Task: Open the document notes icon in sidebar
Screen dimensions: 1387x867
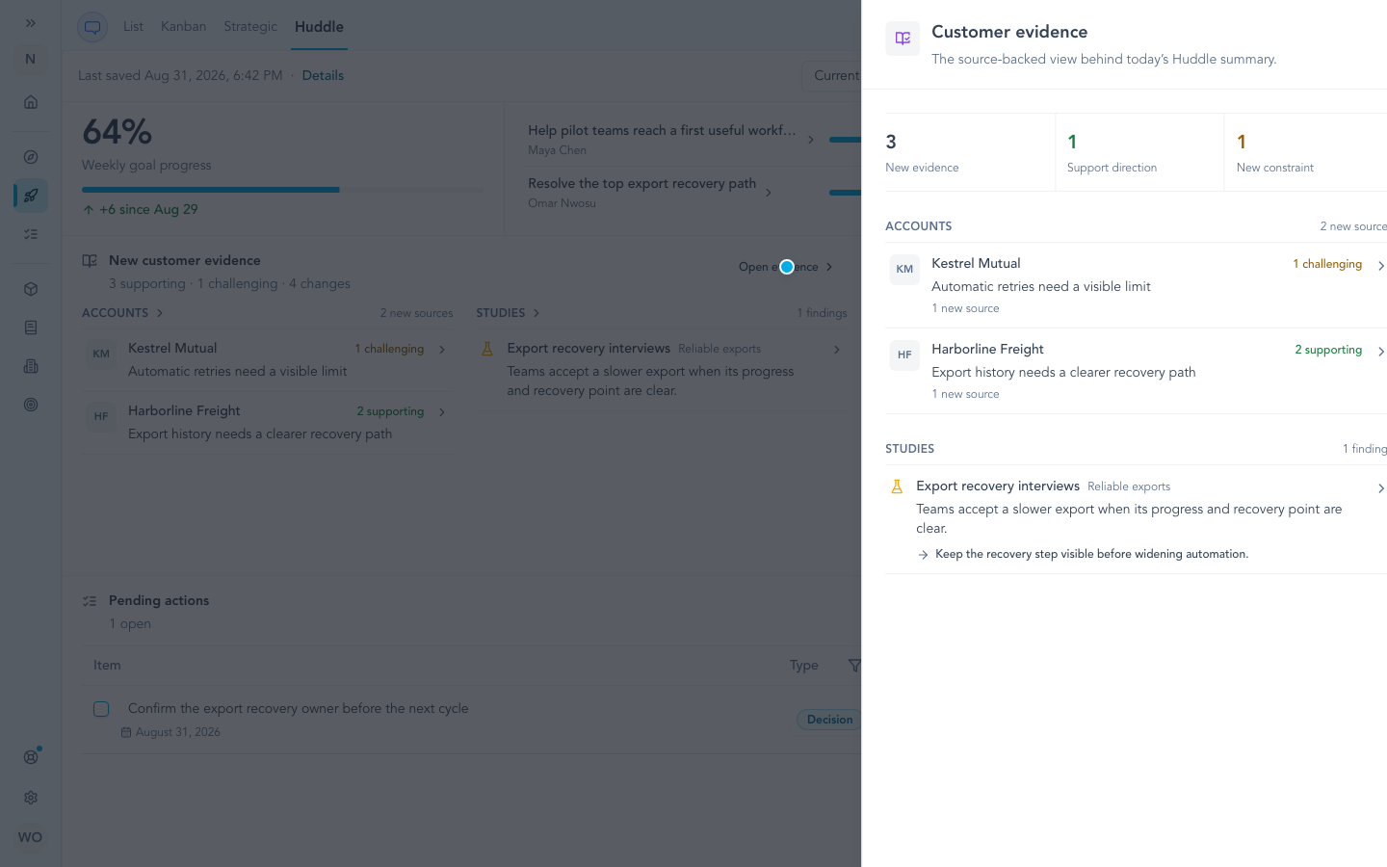Action: tap(31, 328)
